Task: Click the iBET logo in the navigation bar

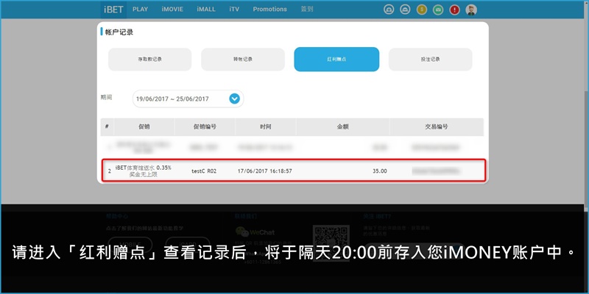Action: click(x=113, y=10)
